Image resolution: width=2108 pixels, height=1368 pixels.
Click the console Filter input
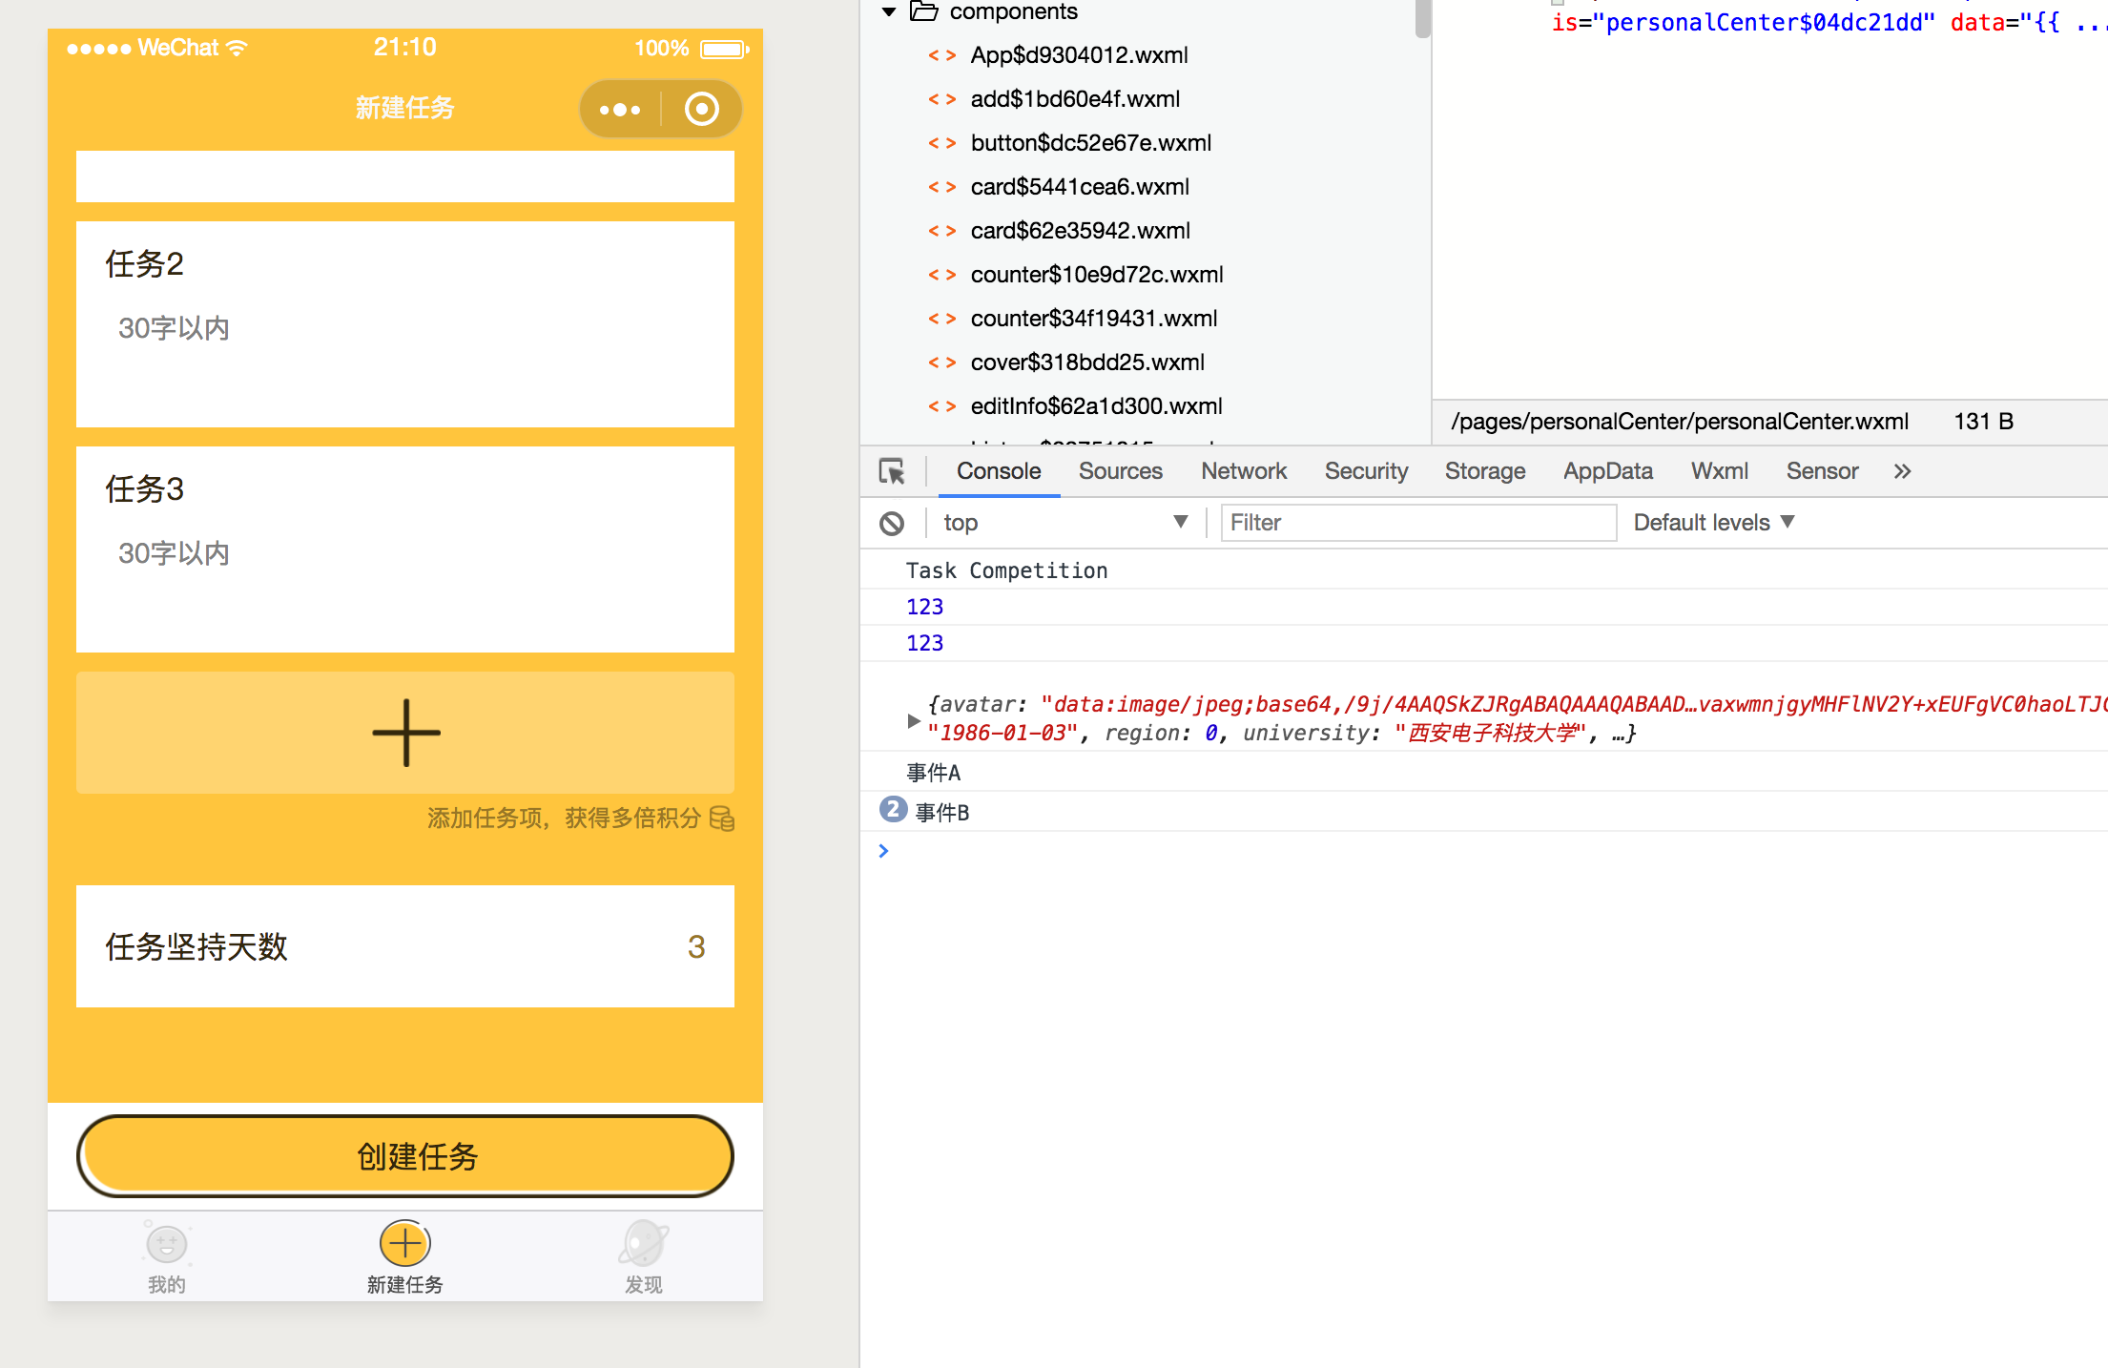tap(1417, 523)
